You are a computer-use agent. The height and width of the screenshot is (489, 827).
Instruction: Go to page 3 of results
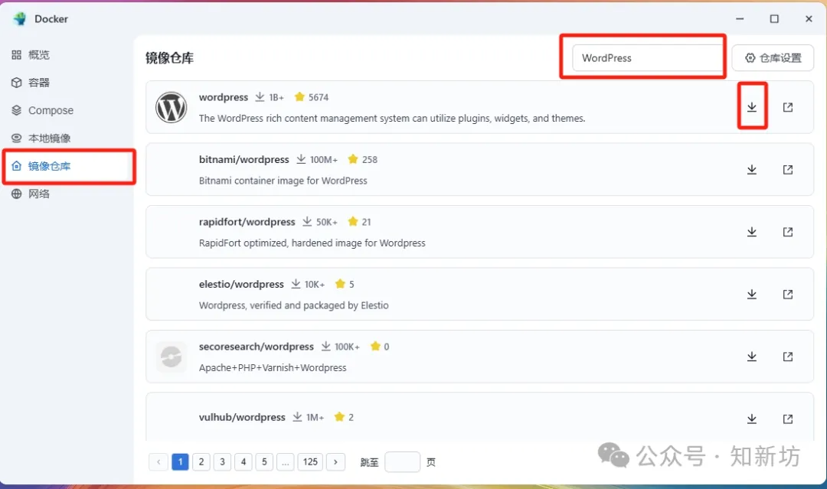[222, 462]
